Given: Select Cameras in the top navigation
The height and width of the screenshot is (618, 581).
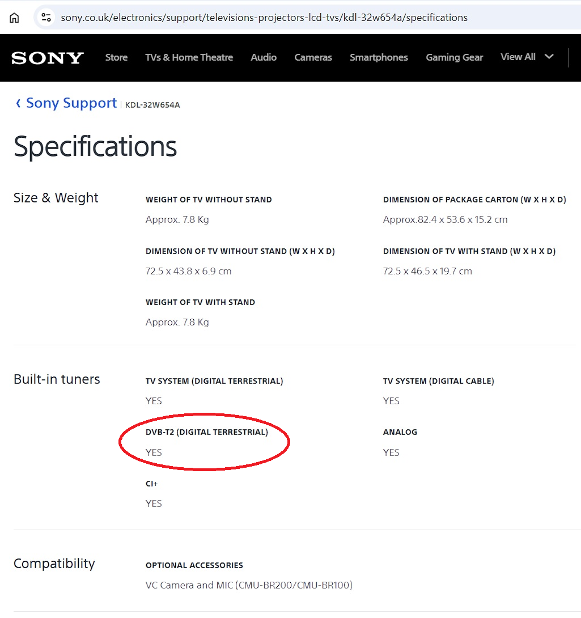Looking at the screenshot, I should pos(313,57).
